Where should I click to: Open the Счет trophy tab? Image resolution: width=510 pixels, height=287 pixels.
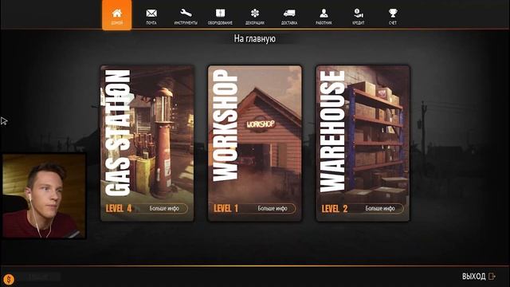point(393,16)
